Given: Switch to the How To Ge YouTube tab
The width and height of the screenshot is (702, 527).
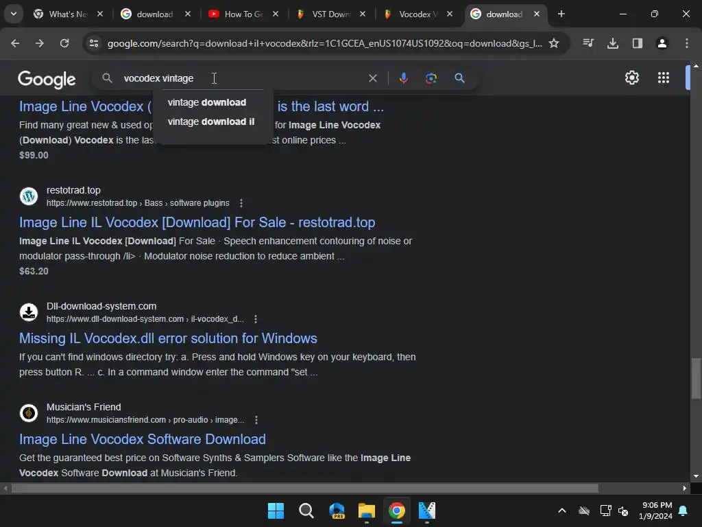Looking at the screenshot, I should coord(243,14).
